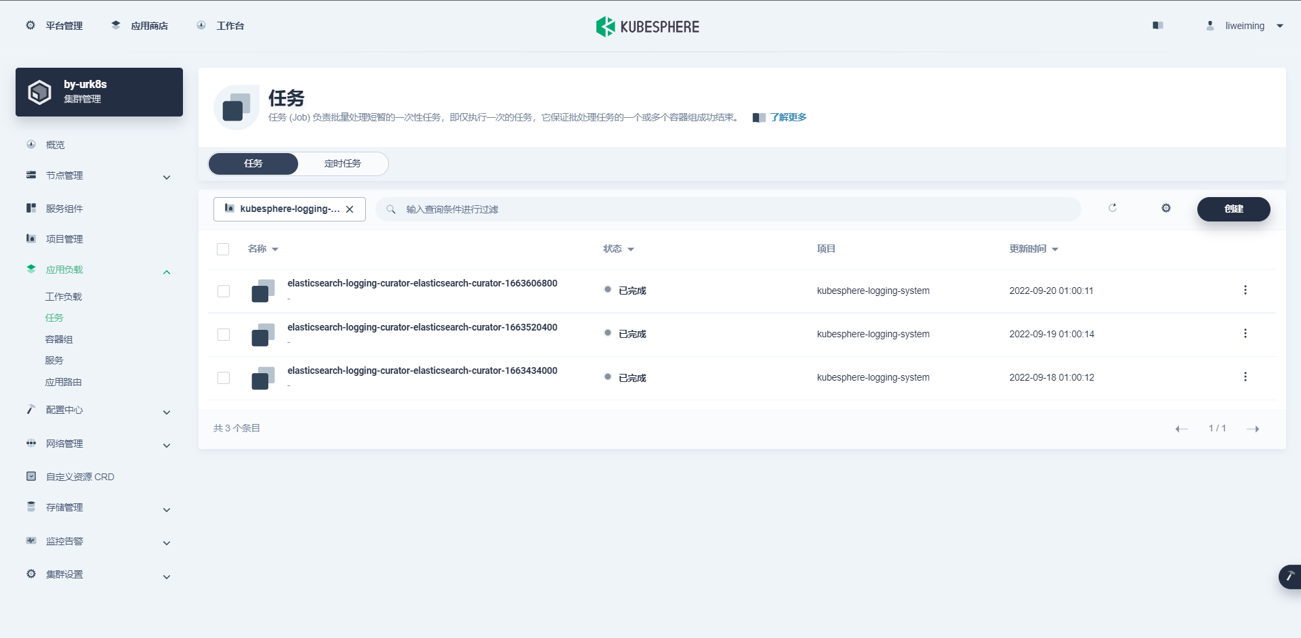This screenshot has width=1301, height=638.
Task: Open 工作负载 in the sidebar
Action: tap(64, 297)
